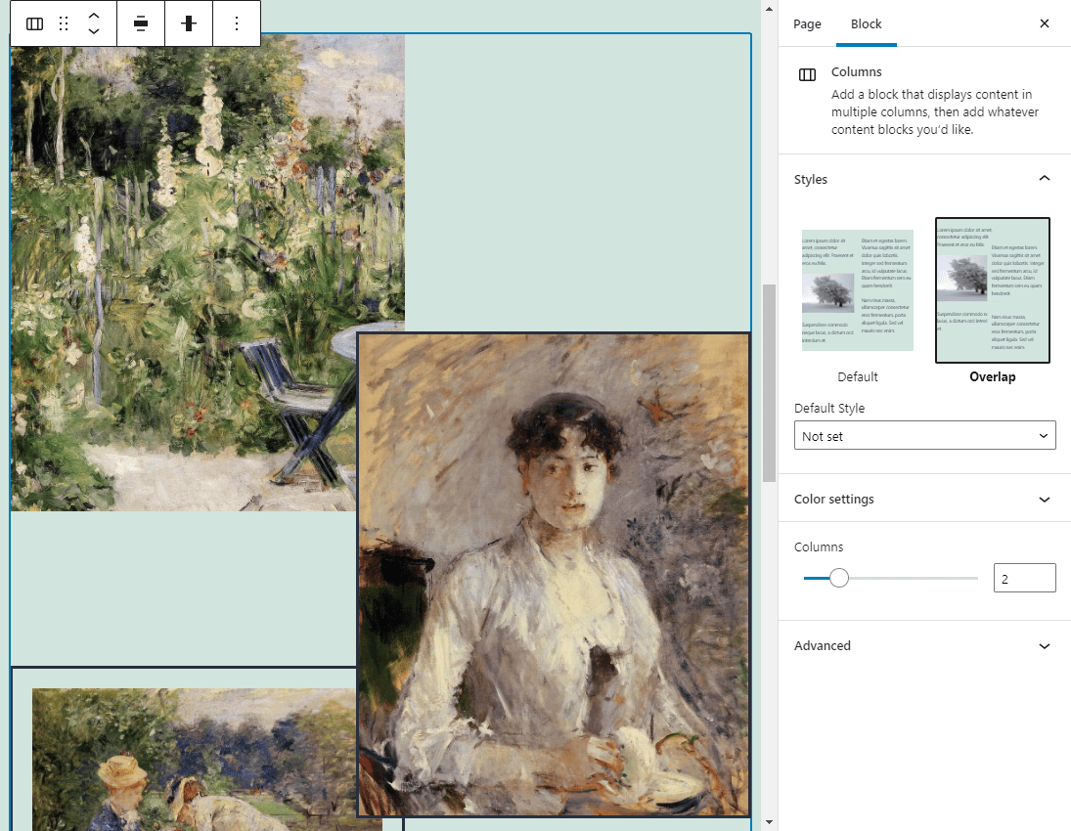Switch to the Block tab
Viewport: 1071px width, 831px height.
[866, 24]
